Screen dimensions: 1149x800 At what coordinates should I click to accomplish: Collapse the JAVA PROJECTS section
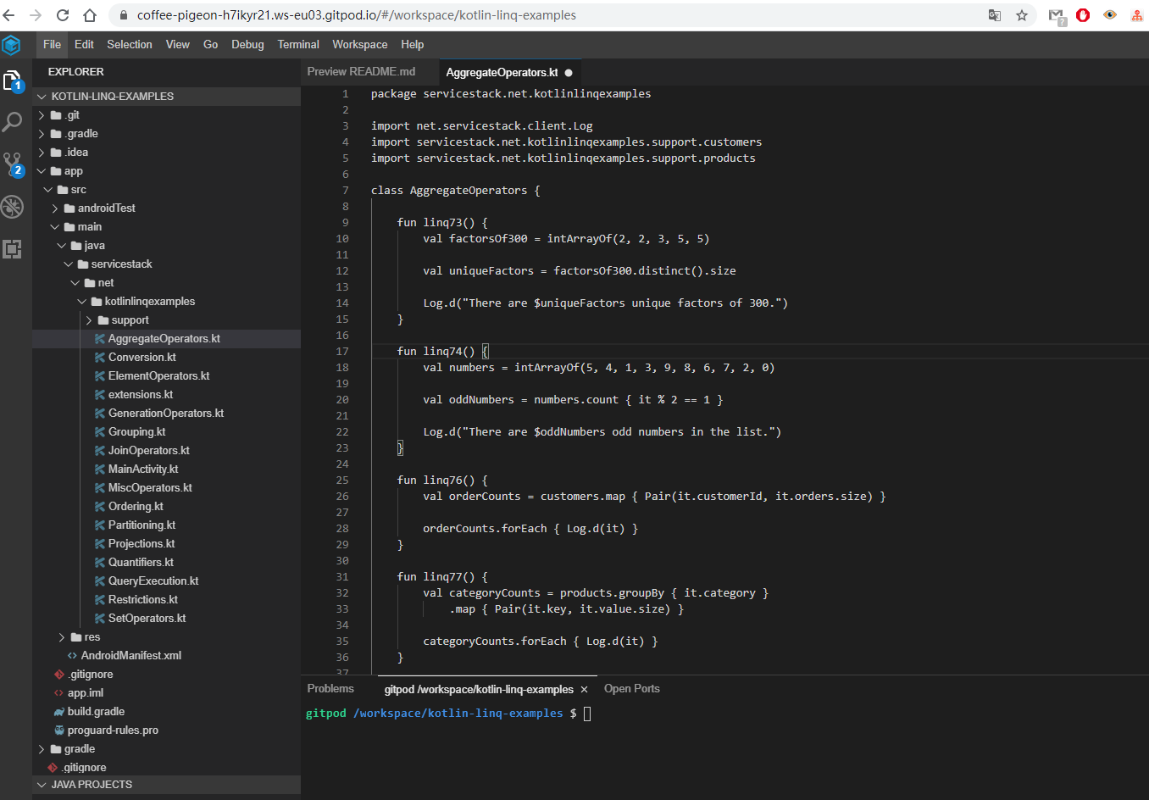point(41,785)
